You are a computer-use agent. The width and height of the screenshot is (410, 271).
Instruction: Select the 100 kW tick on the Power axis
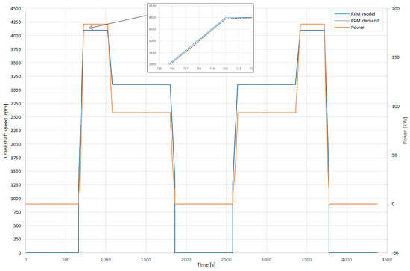point(396,106)
